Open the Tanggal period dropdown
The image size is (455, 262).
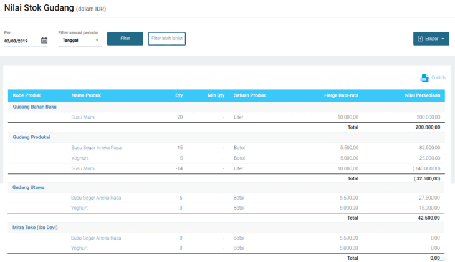(79, 41)
